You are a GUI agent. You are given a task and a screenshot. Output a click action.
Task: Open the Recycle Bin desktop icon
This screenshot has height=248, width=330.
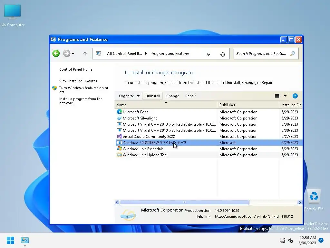click(314, 200)
